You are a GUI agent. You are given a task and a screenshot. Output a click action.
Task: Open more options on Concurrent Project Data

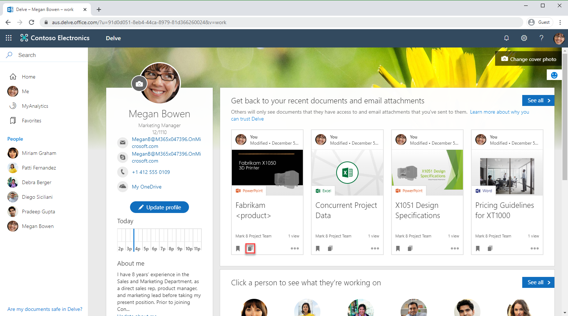[375, 248]
